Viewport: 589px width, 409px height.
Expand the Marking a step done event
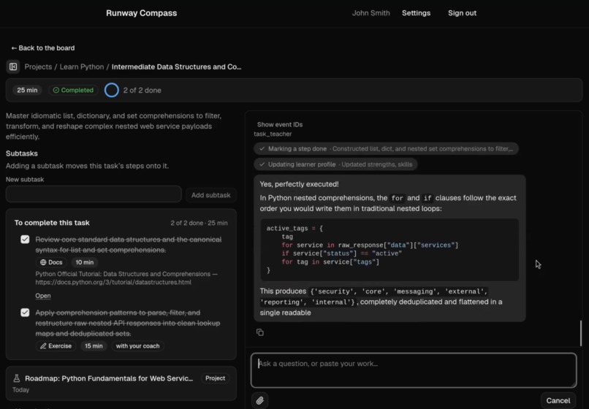(x=386, y=149)
